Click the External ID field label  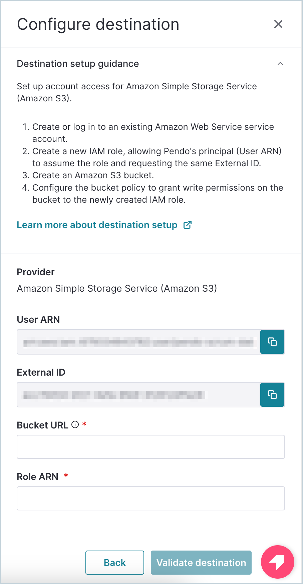click(x=41, y=372)
